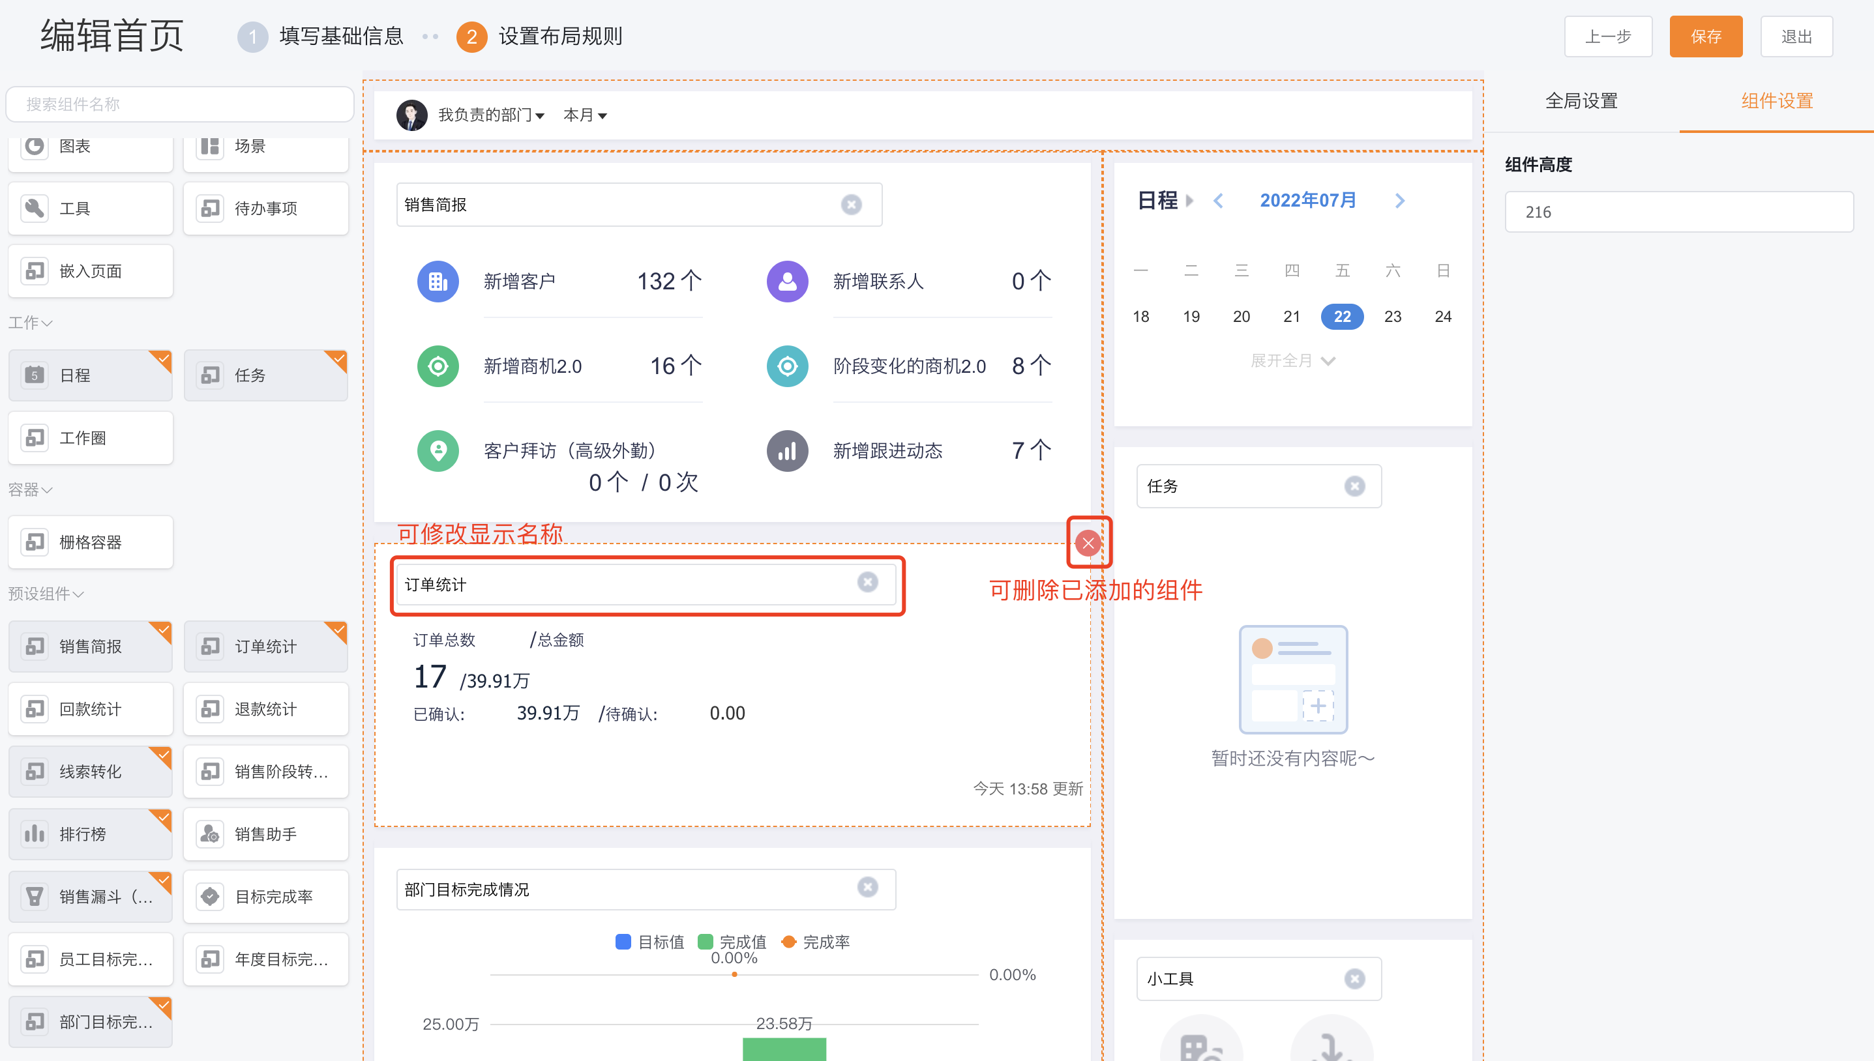Image resolution: width=1874 pixels, height=1061 pixels.
Task: Expand full month via 展开全月
Action: pyautogui.click(x=1293, y=360)
